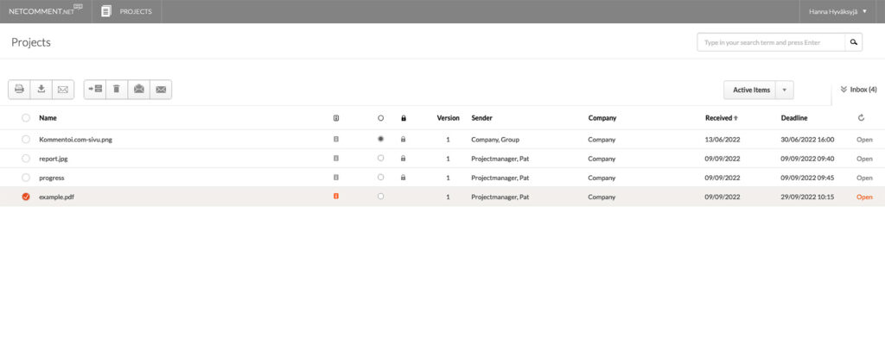Screen dimensions: 885x363
Task: Click the lock icon on report.jpg row
Action: (403, 159)
